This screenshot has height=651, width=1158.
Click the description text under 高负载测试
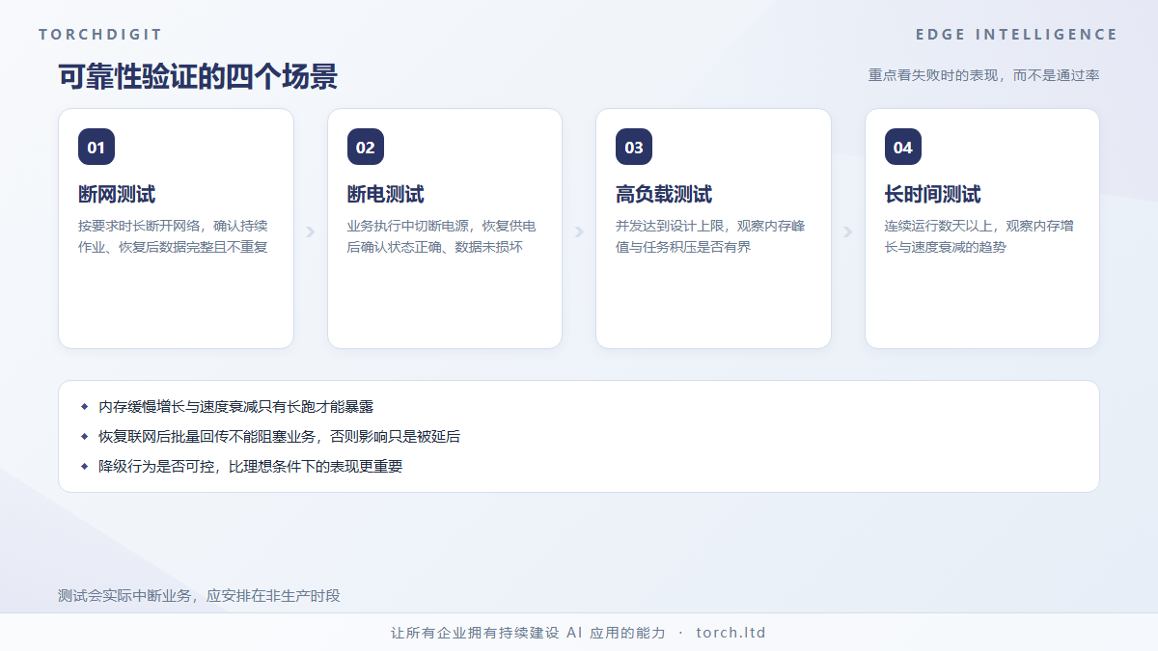(711, 236)
